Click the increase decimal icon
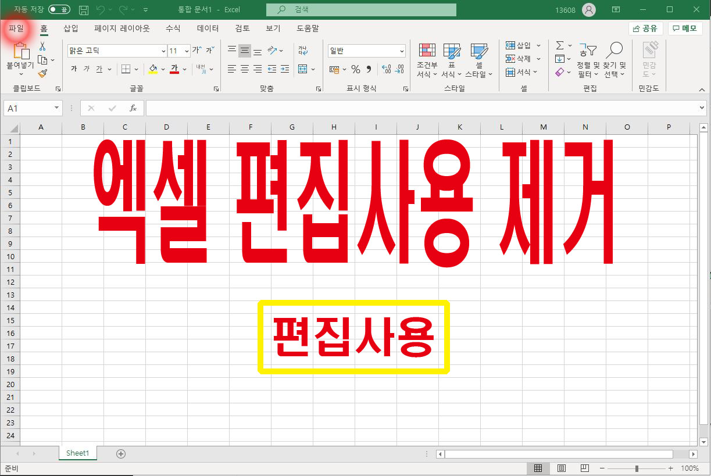This screenshot has width=711, height=476. tap(387, 70)
